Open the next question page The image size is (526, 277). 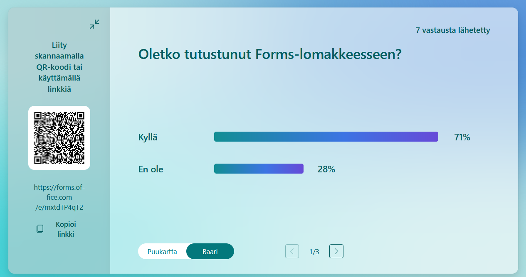(x=336, y=251)
